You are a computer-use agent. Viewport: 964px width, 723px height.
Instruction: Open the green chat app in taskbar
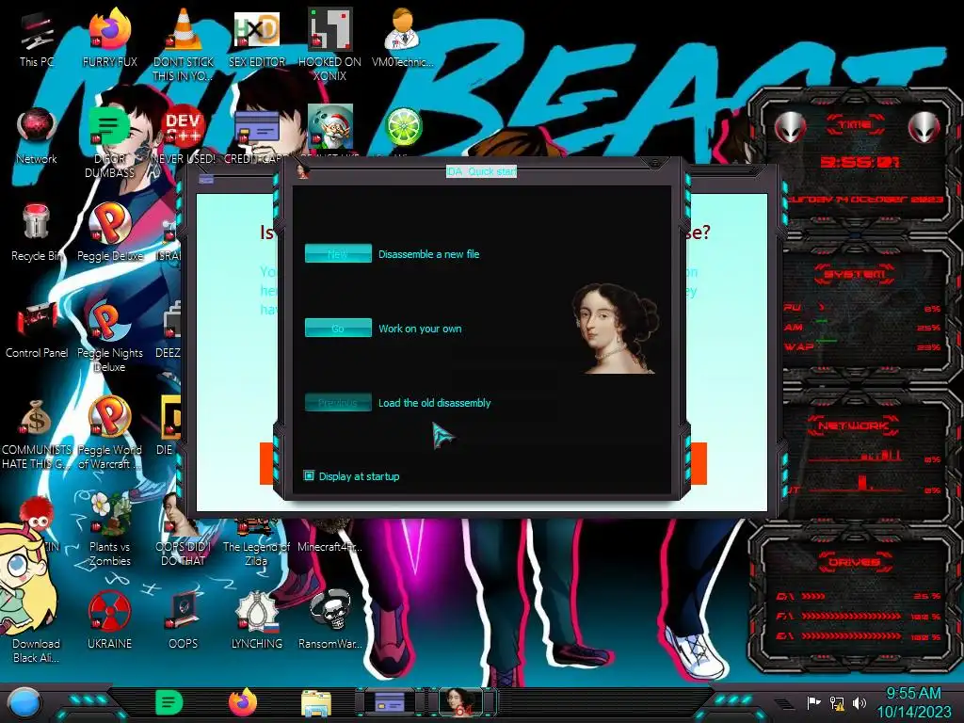coord(169,702)
